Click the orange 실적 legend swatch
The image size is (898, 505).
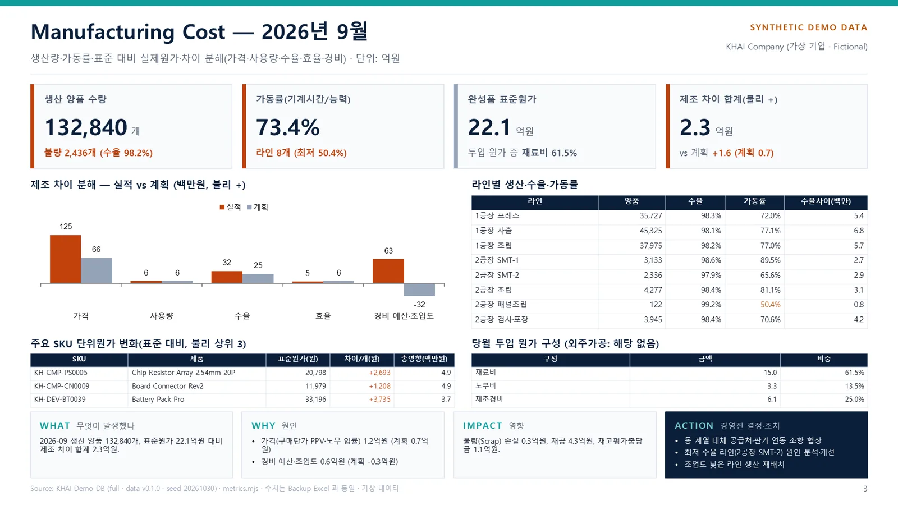point(222,207)
